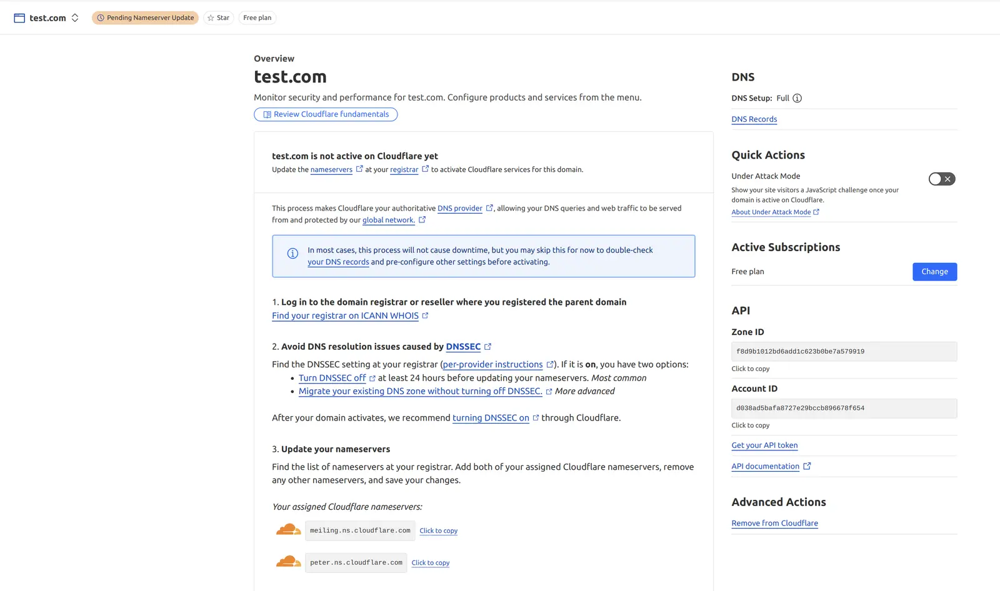The image size is (1000, 591).
Task: Click Change subscription button
Action: tap(934, 272)
